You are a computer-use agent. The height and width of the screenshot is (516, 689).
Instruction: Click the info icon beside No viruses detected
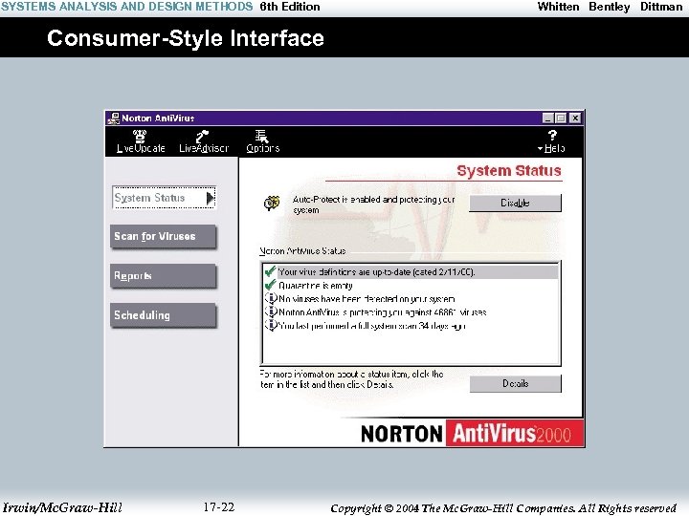(x=271, y=299)
